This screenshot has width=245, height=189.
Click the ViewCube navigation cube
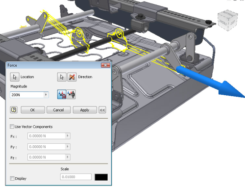pyautogui.click(x=228, y=20)
